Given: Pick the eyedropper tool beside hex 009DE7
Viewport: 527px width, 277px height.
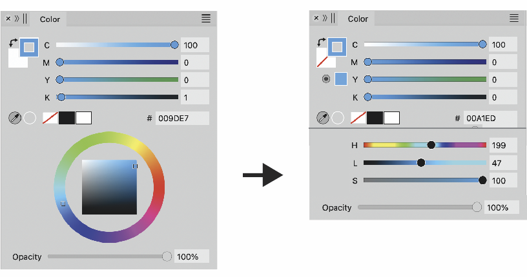Looking at the screenshot, I should click(x=14, y=118).
